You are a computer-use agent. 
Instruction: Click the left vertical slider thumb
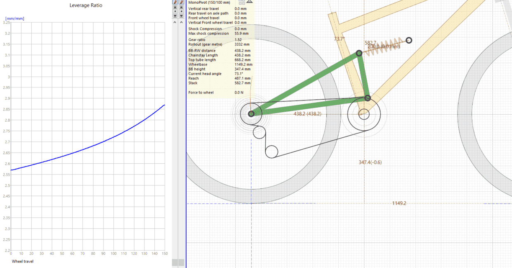(x=175, y=262)
